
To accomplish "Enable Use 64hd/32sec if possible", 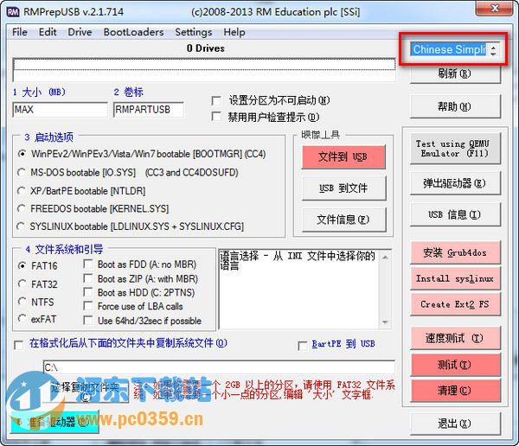I will [88, 321].
